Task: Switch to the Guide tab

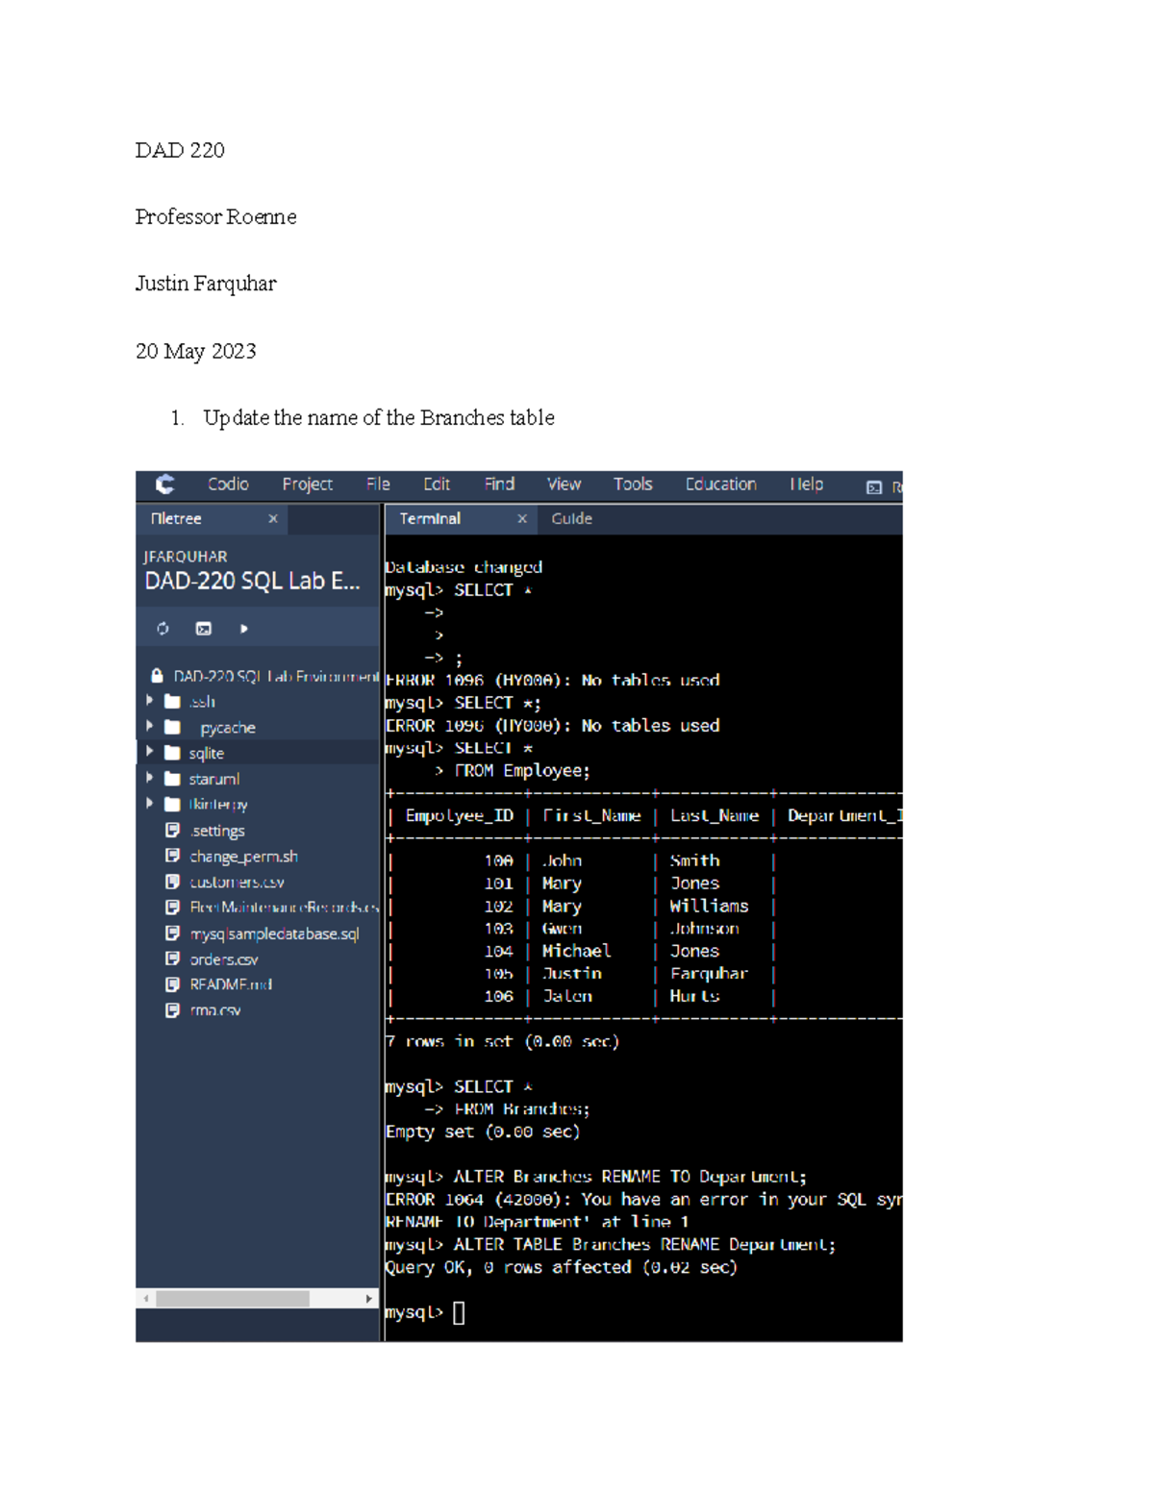Action: 571,518
